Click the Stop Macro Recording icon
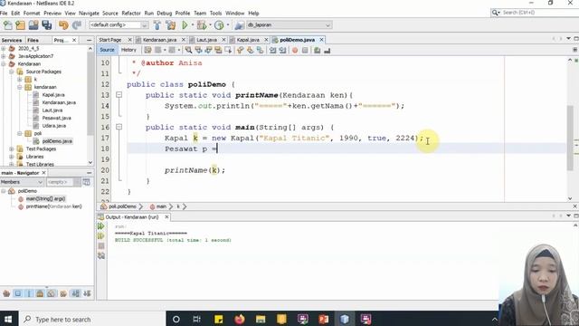 pos(305,51)
